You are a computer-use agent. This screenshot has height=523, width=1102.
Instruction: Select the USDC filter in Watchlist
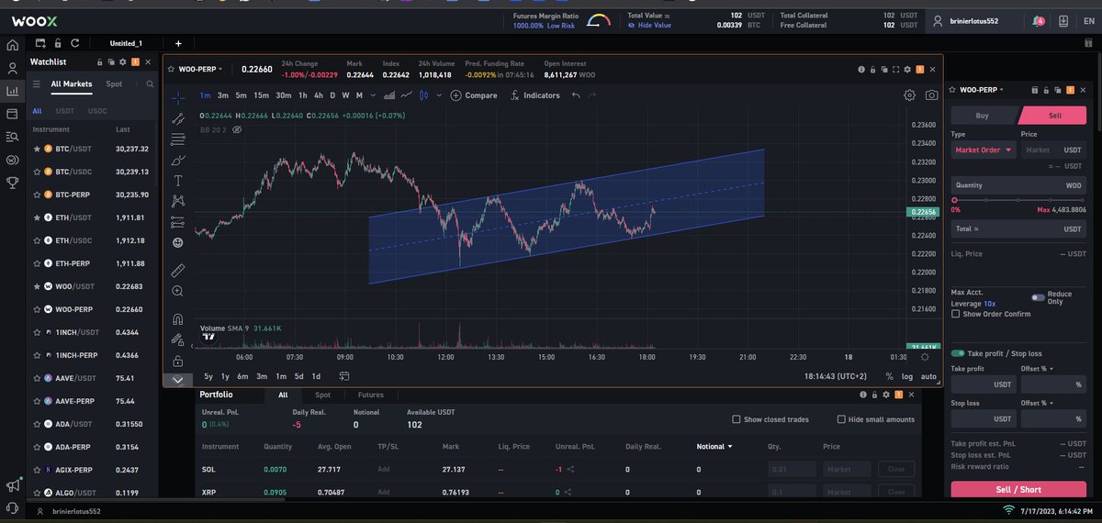coord(97,111)
